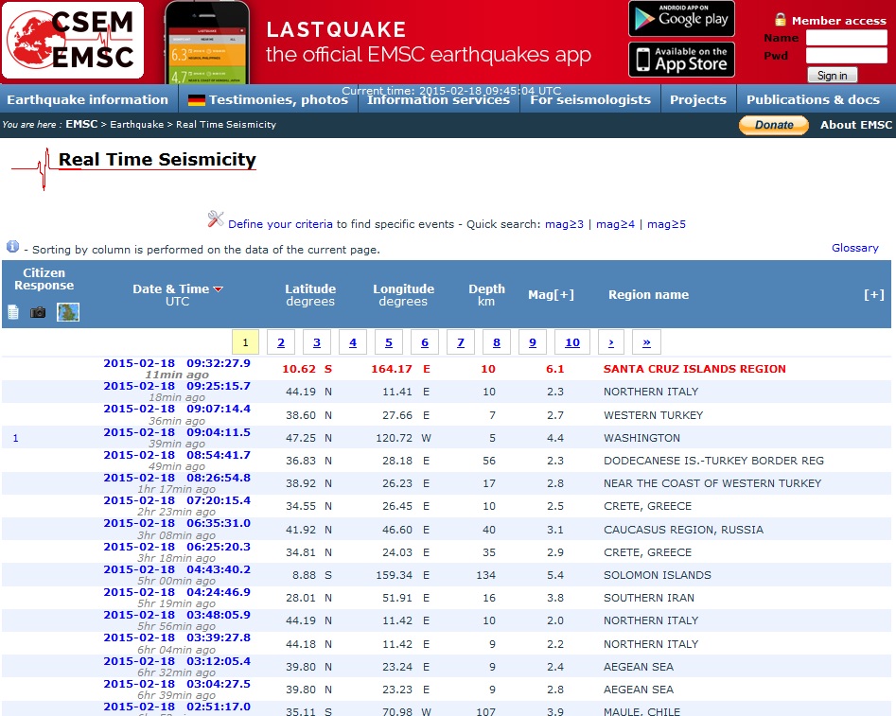
Task: Click the CSEM EMSC logo
Action: pyautogui.click(x=73, y=40)
